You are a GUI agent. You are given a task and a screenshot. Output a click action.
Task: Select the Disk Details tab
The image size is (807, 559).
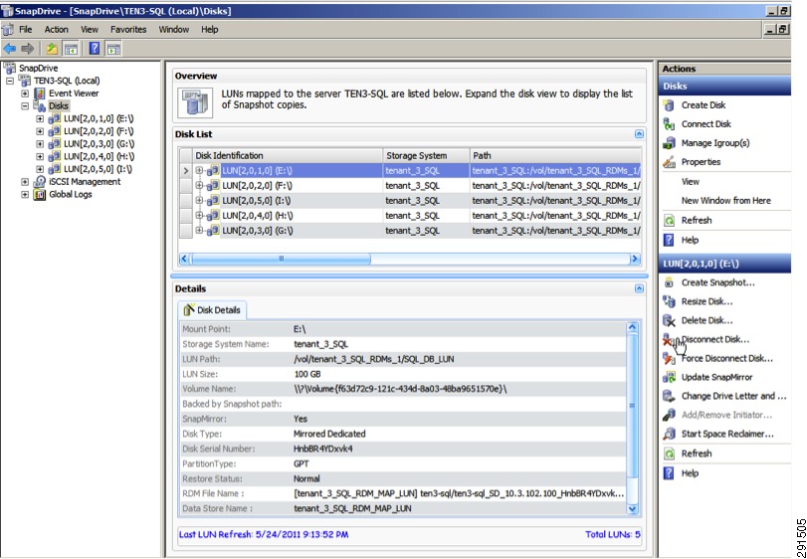click(213, 310)
